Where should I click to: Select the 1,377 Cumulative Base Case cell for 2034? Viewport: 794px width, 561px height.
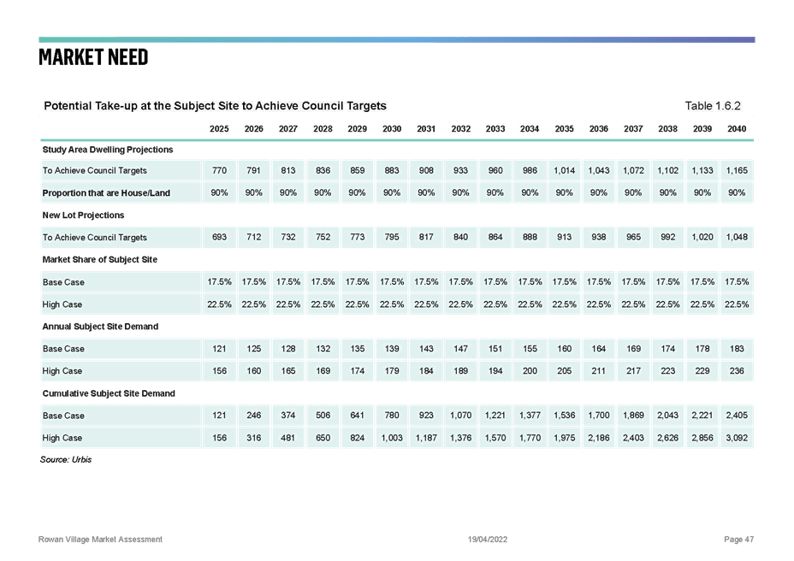point(530,415)
